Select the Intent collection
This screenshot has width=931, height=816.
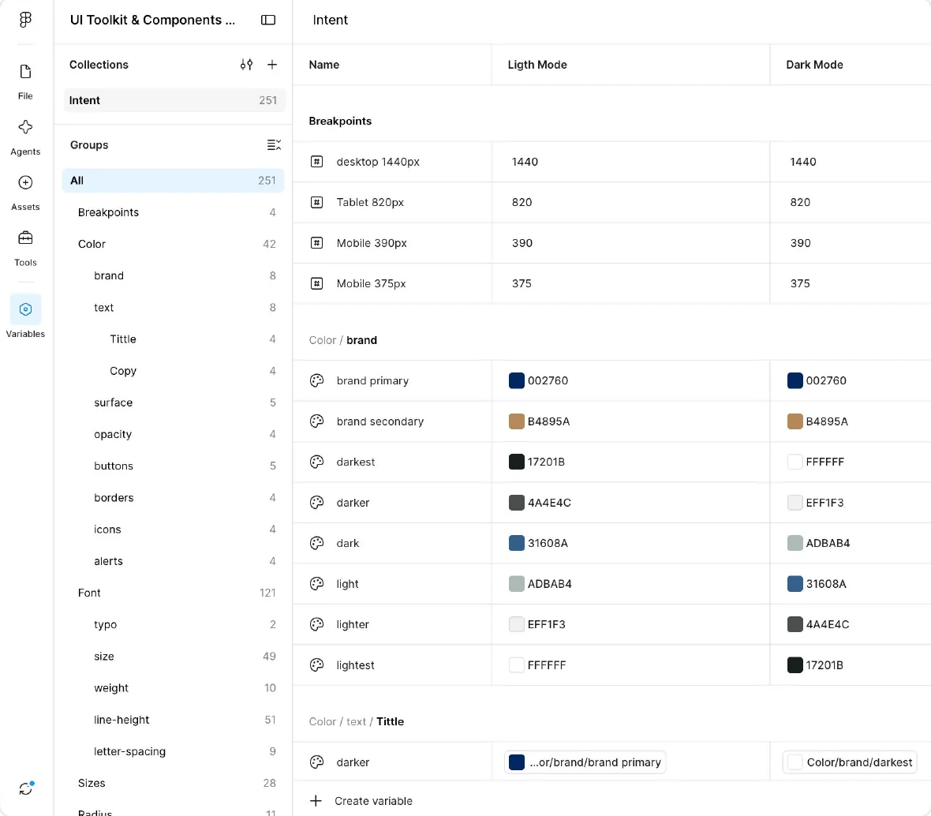pyautogui.click(x=174, y=100)
